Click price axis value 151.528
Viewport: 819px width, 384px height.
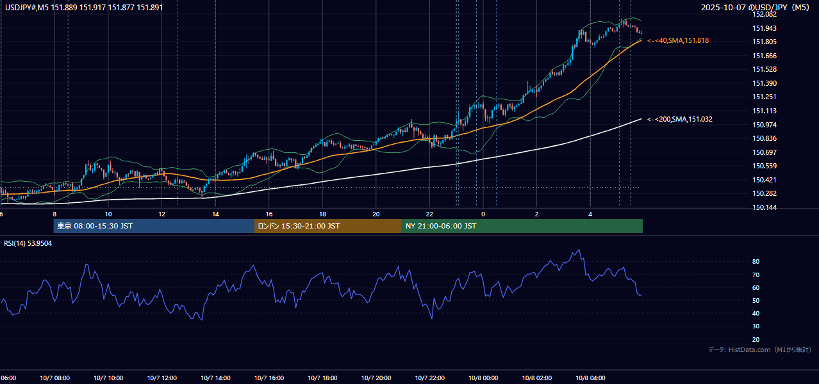pyautogui.click(x=765, y=70)
